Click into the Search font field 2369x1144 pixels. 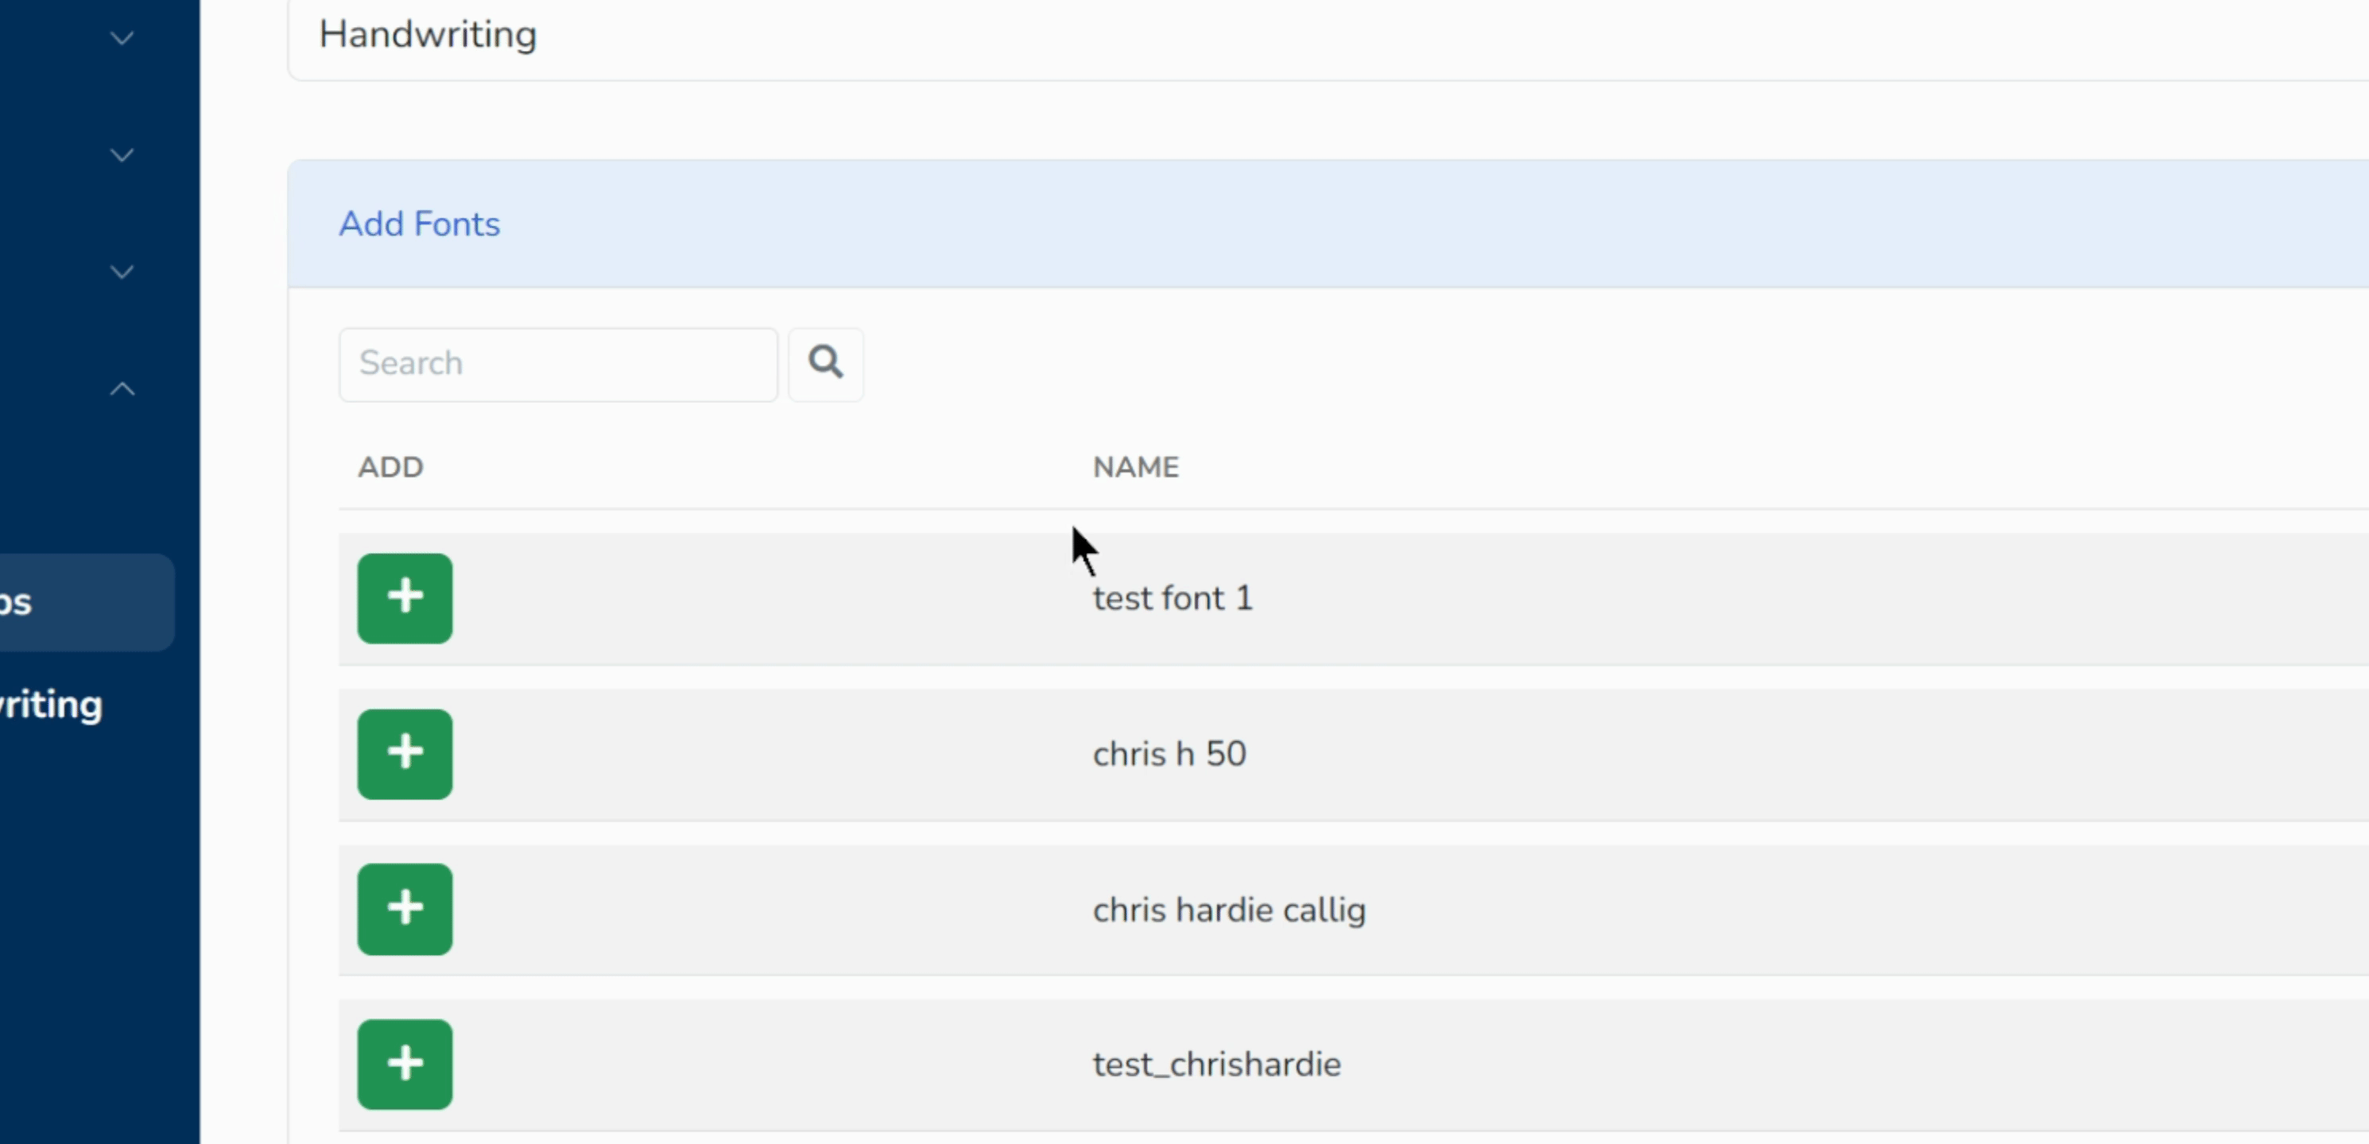point(557,364)
